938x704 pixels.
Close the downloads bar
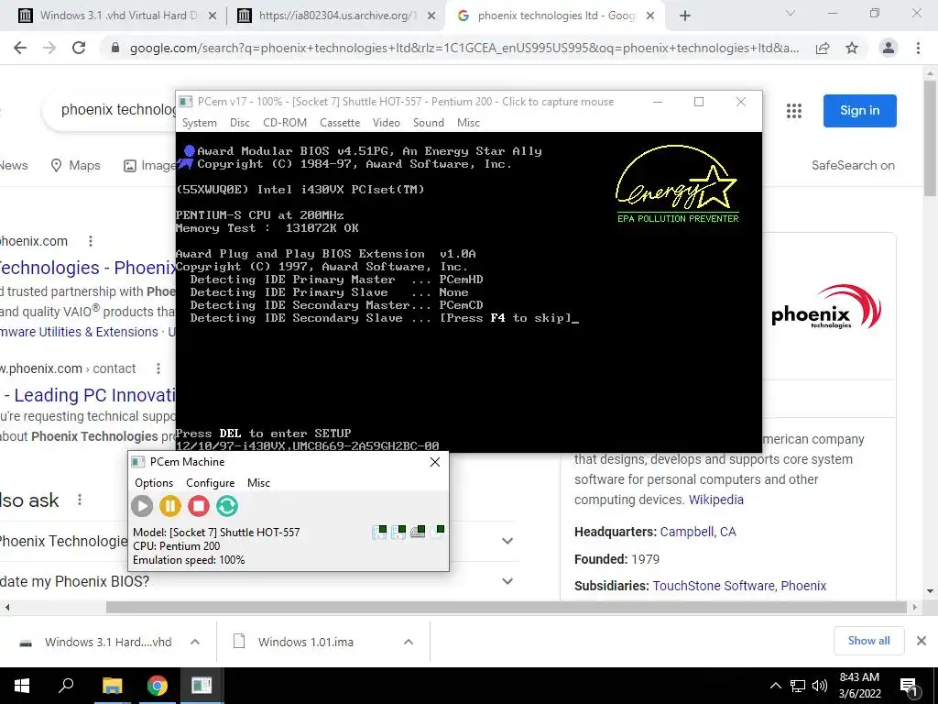coord(922,641)
